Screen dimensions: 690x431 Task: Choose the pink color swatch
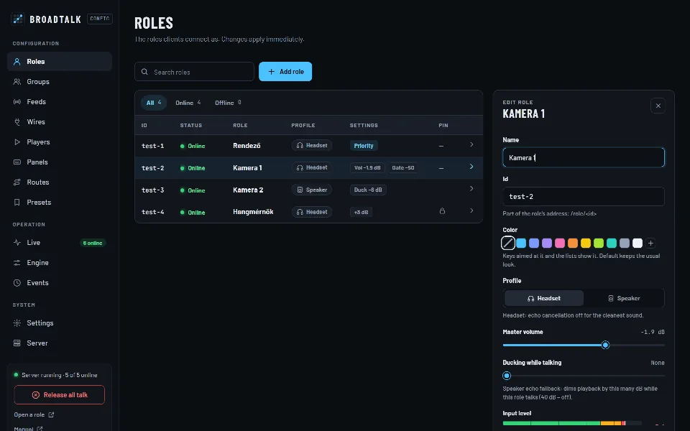pyautogui.click(x=560, y=244)
